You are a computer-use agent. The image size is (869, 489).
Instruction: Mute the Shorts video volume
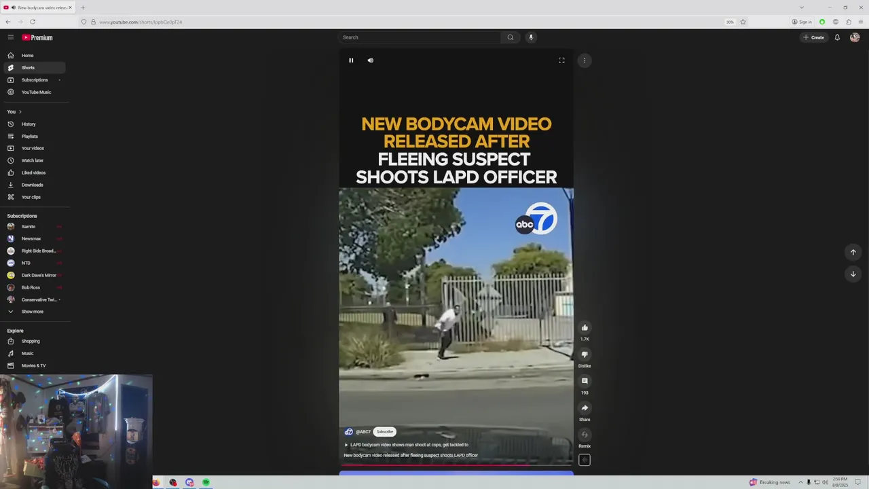[370, 60]
